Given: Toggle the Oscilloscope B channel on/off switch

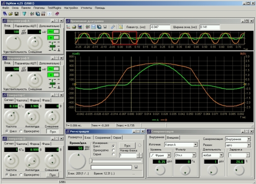Looking at the screenshot, I should tap(53, 69).
